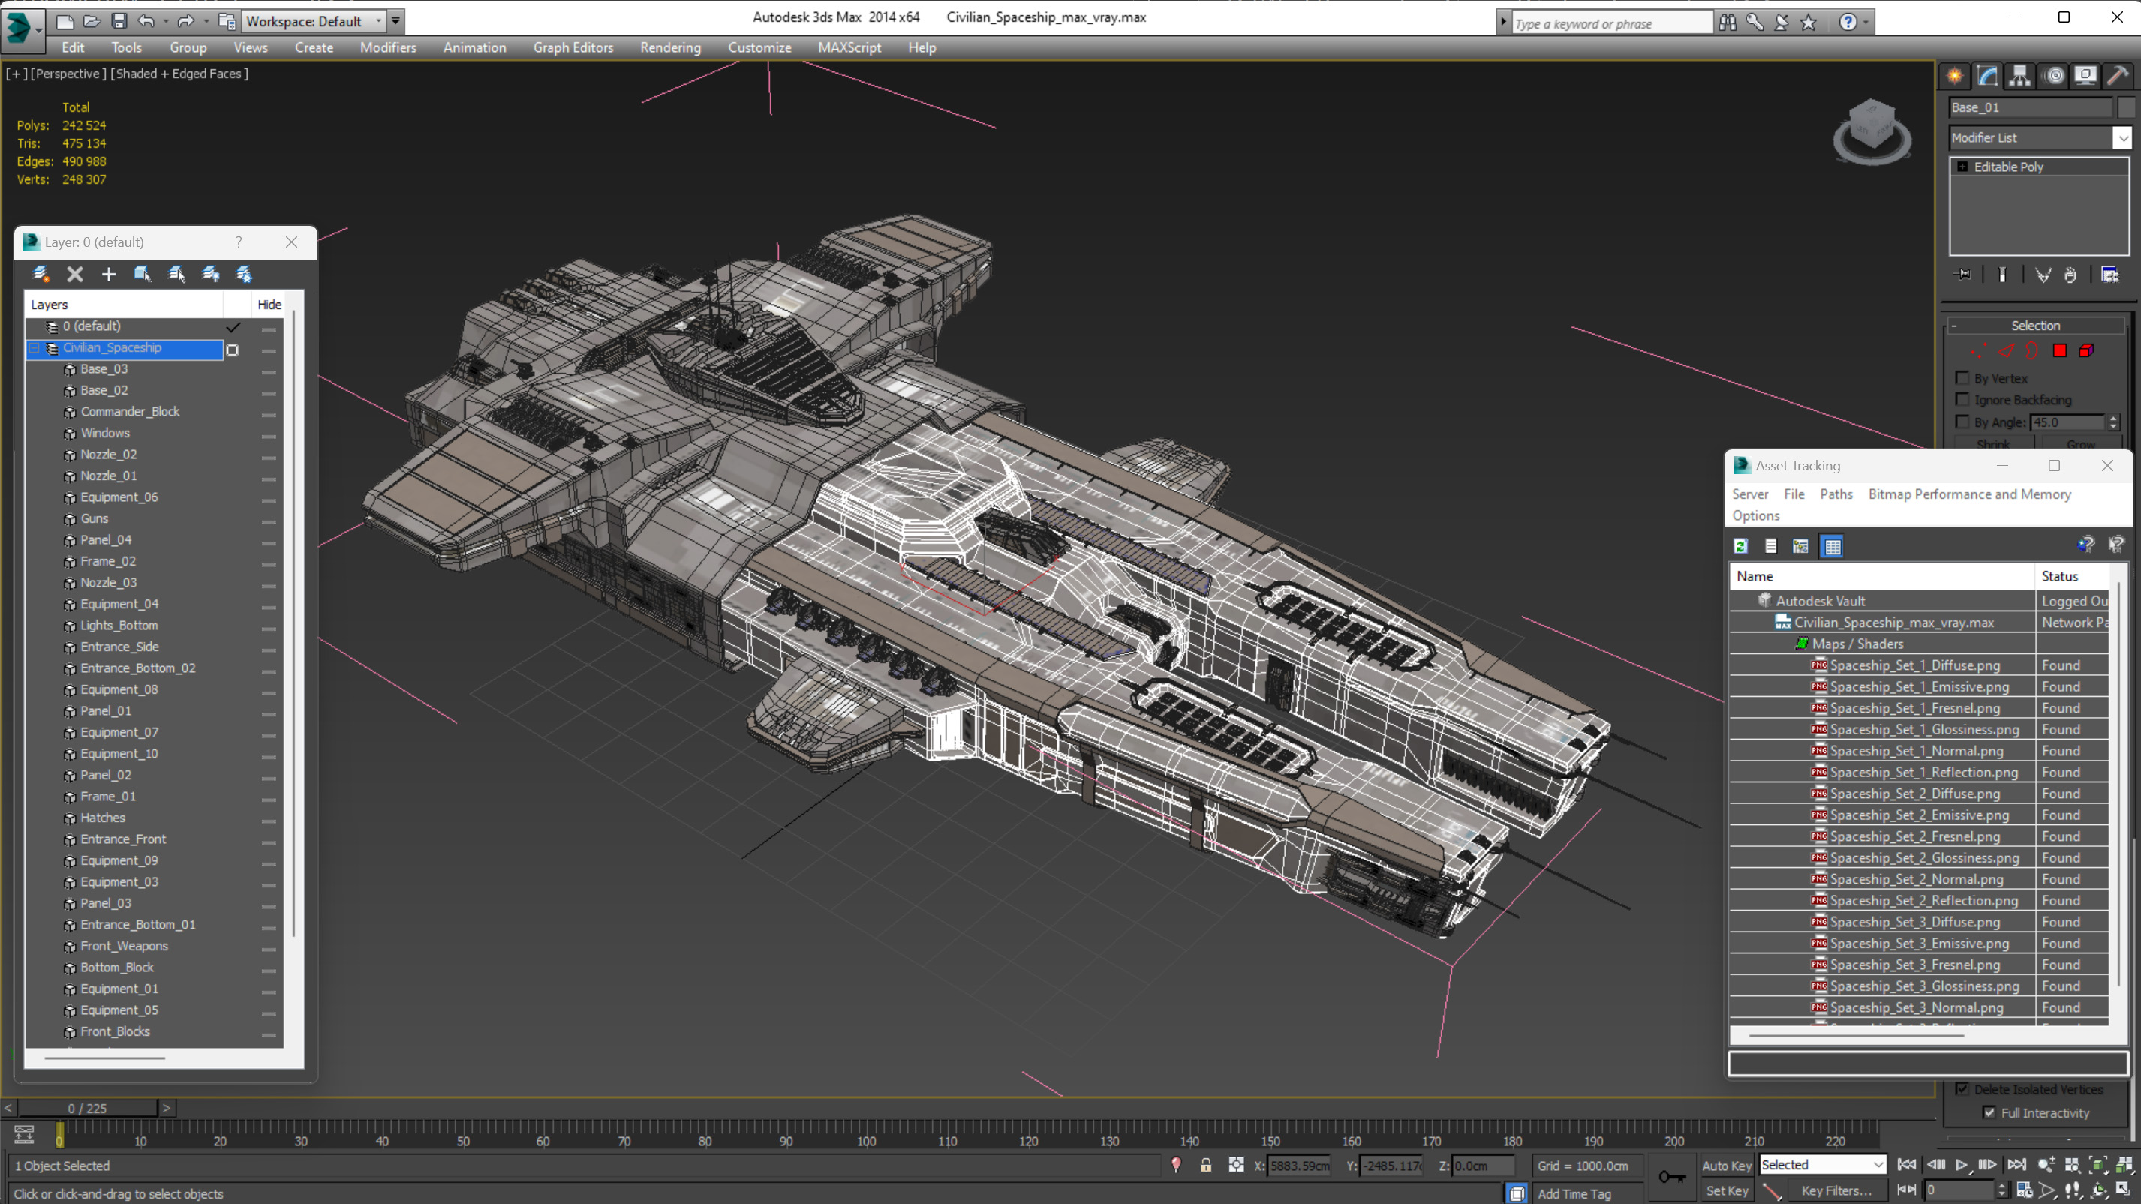Open Quick Access toolbar customize arrow
Viewport: 2141px width, 1204px height.
tap(395, 21)
